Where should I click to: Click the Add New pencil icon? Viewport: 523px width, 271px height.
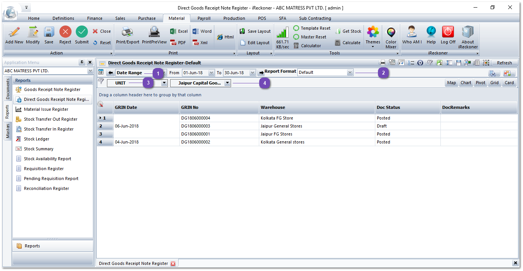pyautogui.click(x=14, y=32)
